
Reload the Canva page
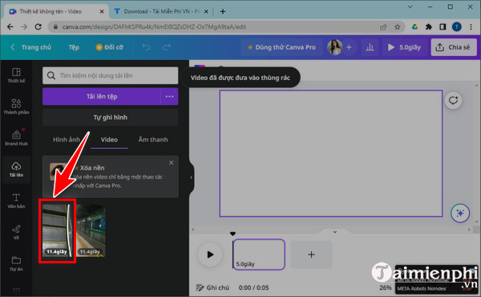[38, 27]
